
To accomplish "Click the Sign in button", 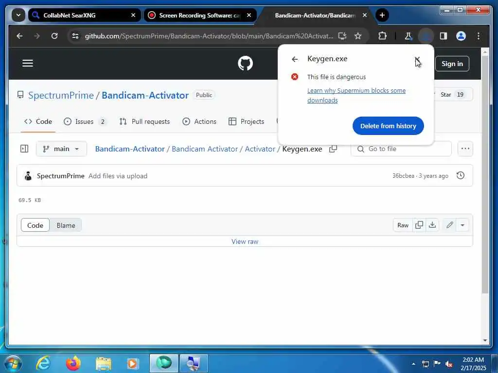I will point(452,64).
